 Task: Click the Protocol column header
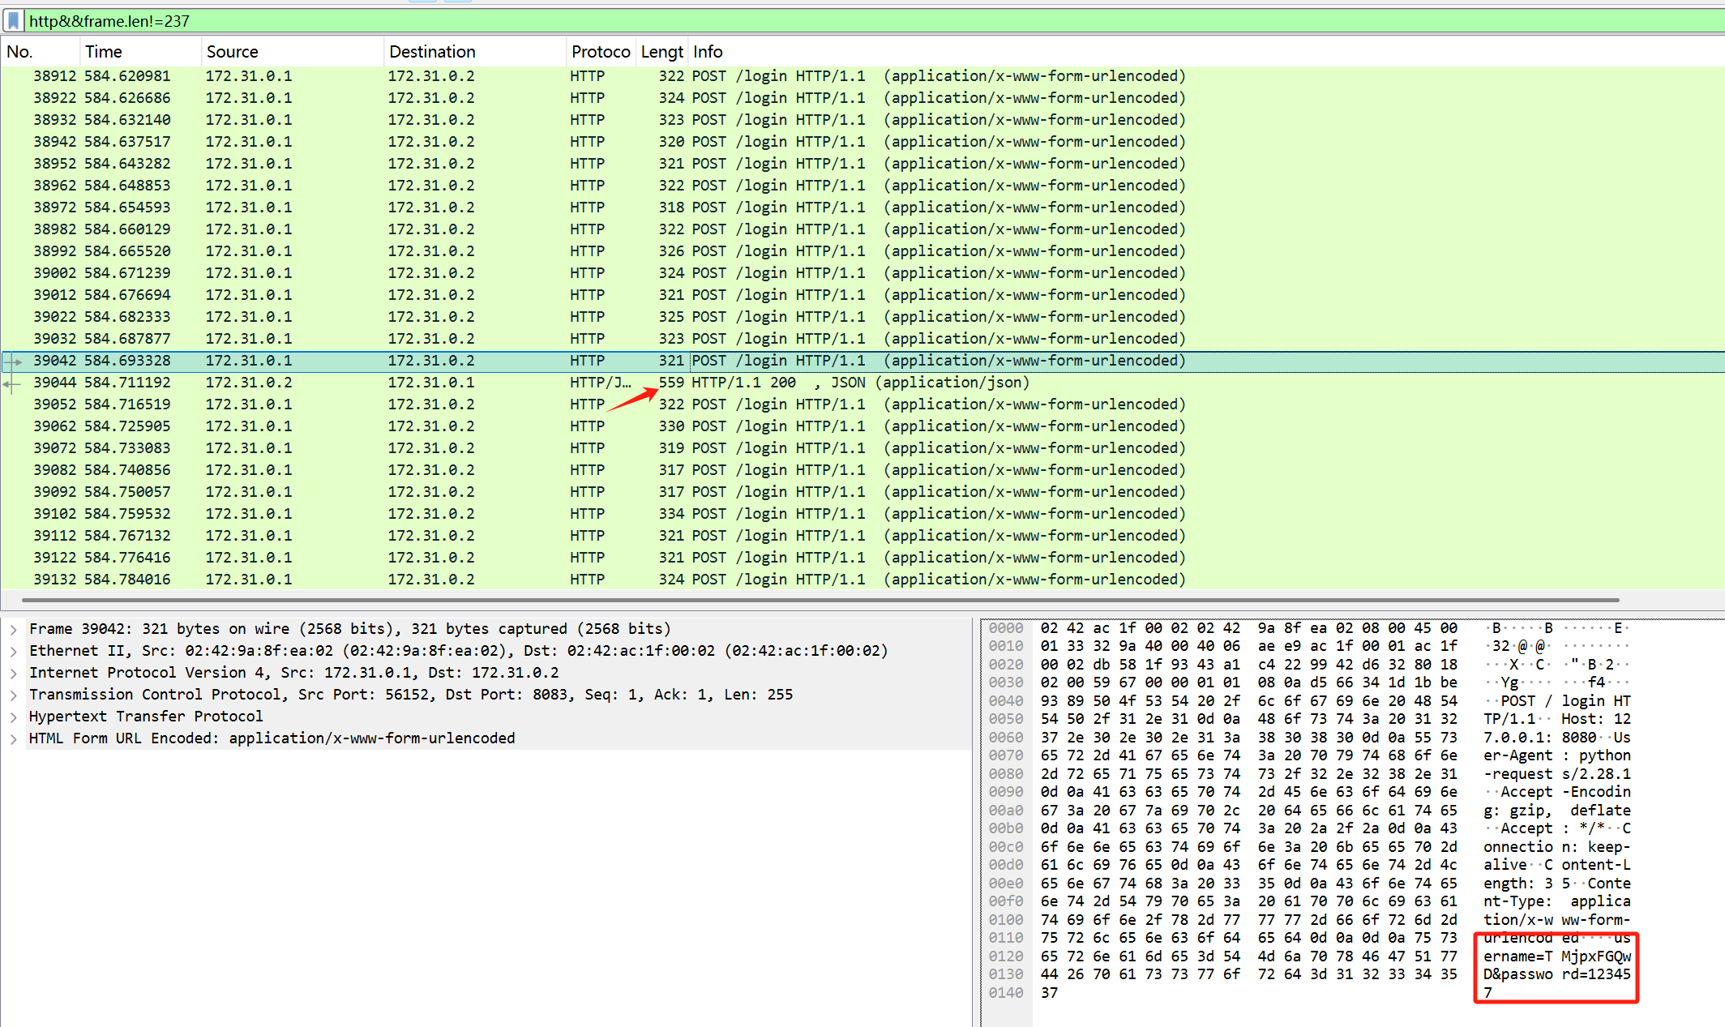[600, 52]
